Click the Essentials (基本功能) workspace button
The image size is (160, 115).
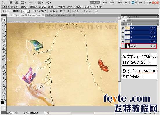(95, 3)
